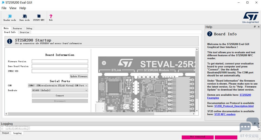Click the ST25R200 Startup title

point(33,40)
